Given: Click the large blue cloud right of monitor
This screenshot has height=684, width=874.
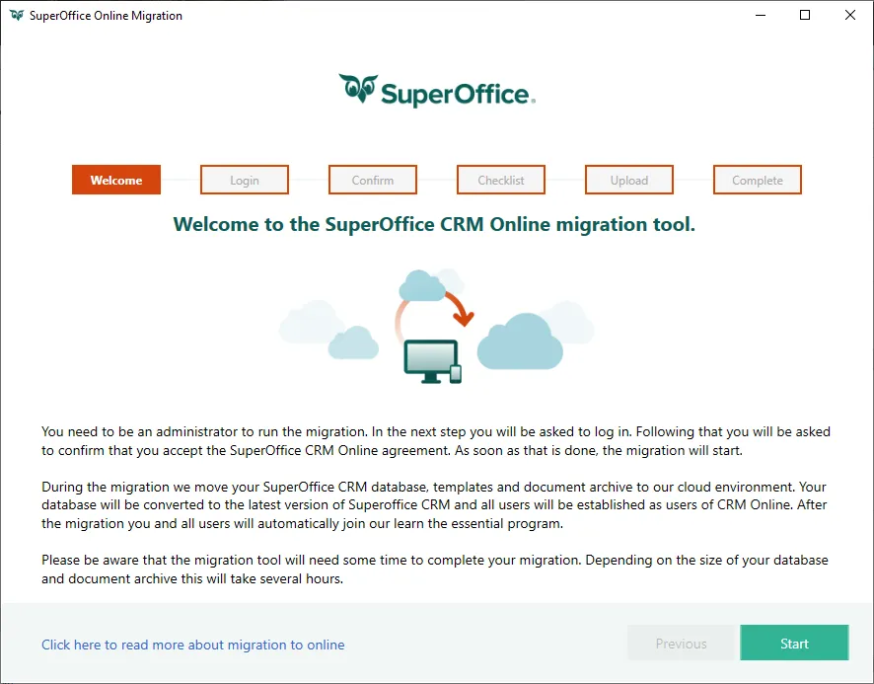Looking at the screenshot, I should [x=520, y=341].
